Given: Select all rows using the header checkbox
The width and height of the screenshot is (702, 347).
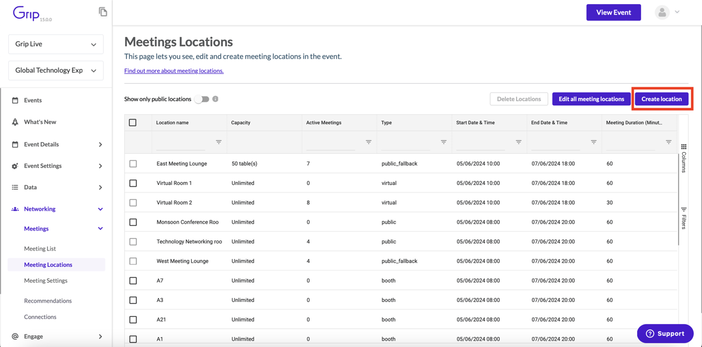Looking at the screenshot, I should 133,122.
